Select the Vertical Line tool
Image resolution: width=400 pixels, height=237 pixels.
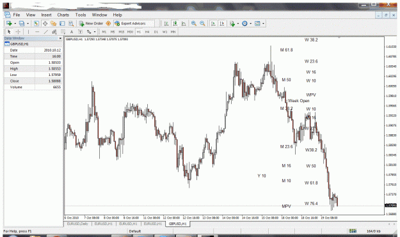coord(28,32)
